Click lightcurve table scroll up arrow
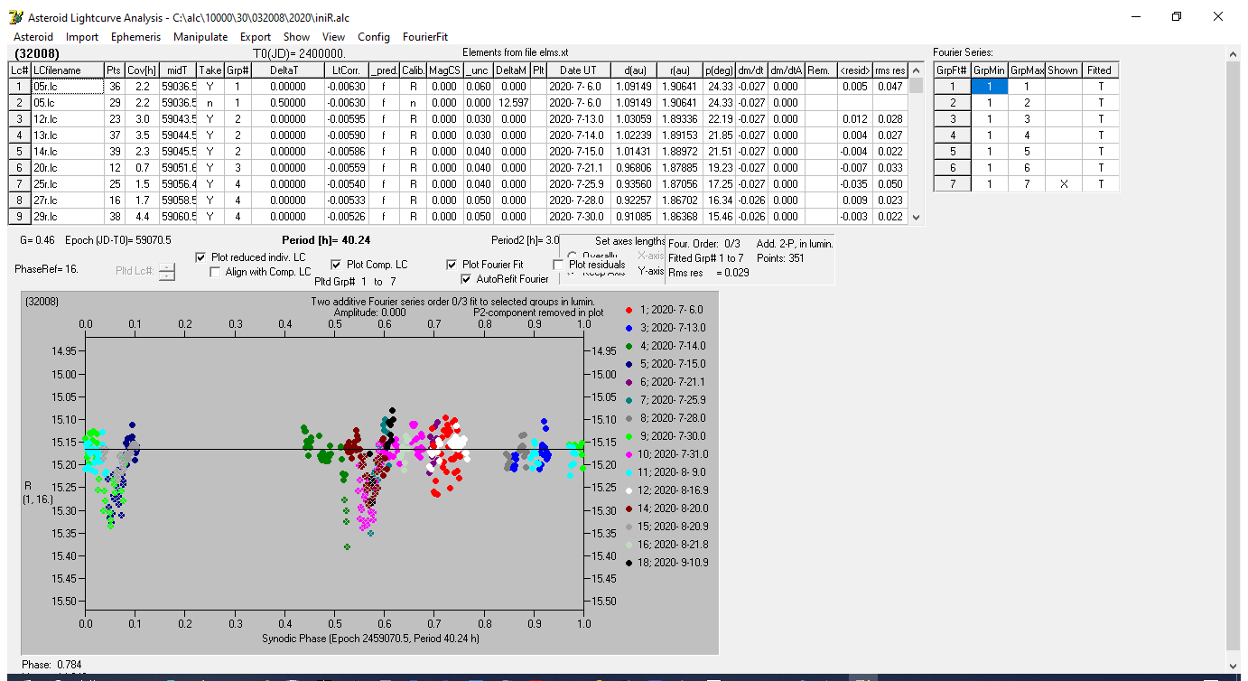This screenshot has height=681, width=1248. click(x=917, y=70)
